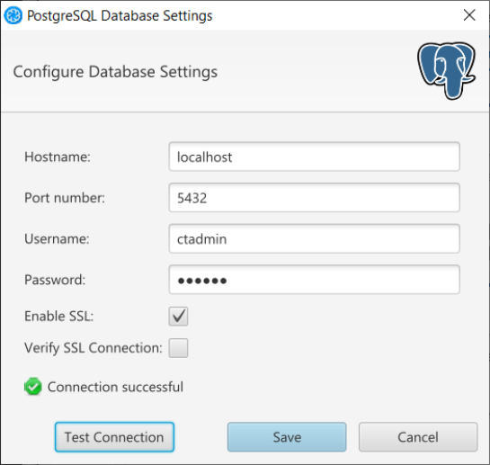Select the Username field containing ctadmin
490x465 pixels.
314,238
